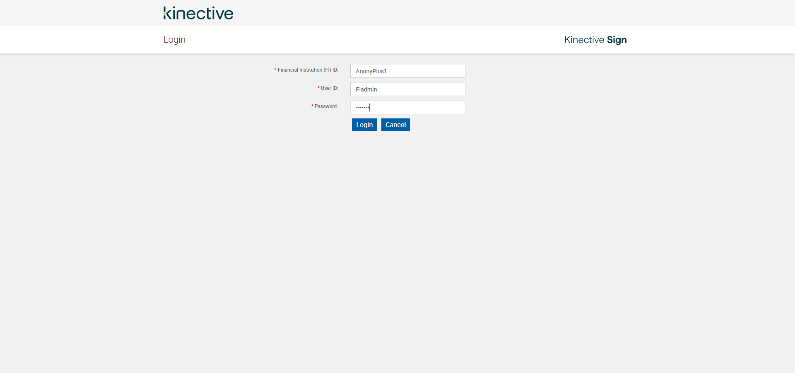Click the Kinective Sign product title
This screenshot has height=373, width=795.
coord(595,40)
